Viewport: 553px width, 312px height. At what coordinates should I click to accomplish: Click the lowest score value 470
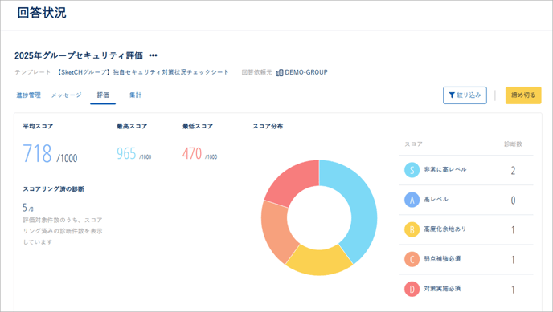tap(192, 154)
